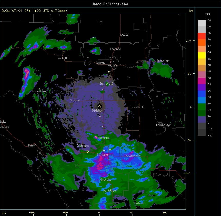Click the Sylvan label on the map
The height and width of the screenshot is (216, 221).
(100, 63)
